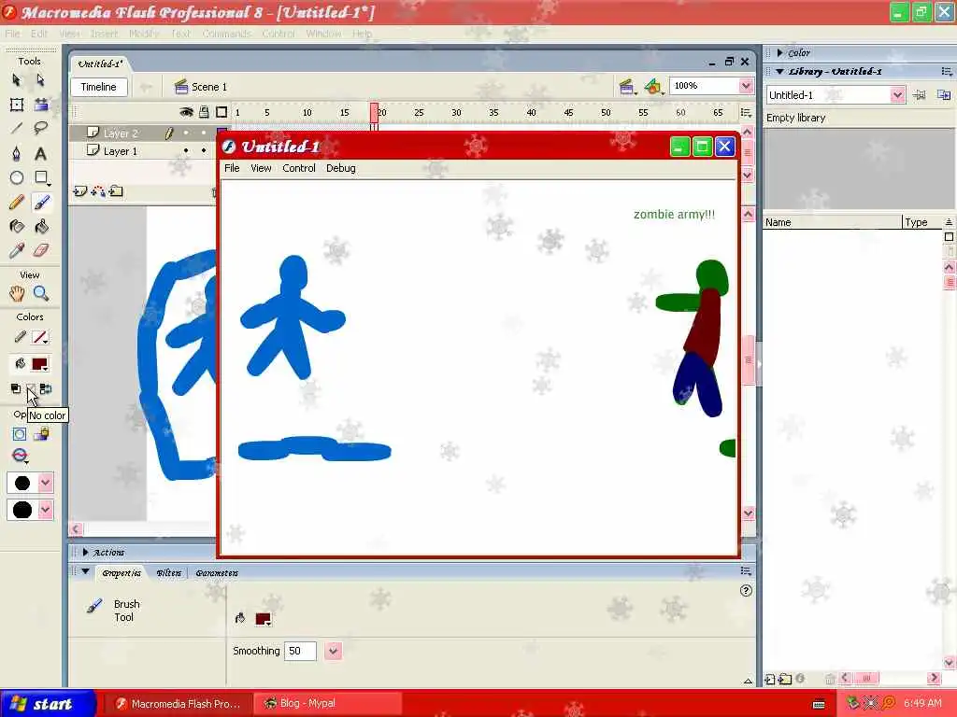Screen dimensions: 957x717
Task: Open File menu in the preview window
Action: click(x=232, y=168)
